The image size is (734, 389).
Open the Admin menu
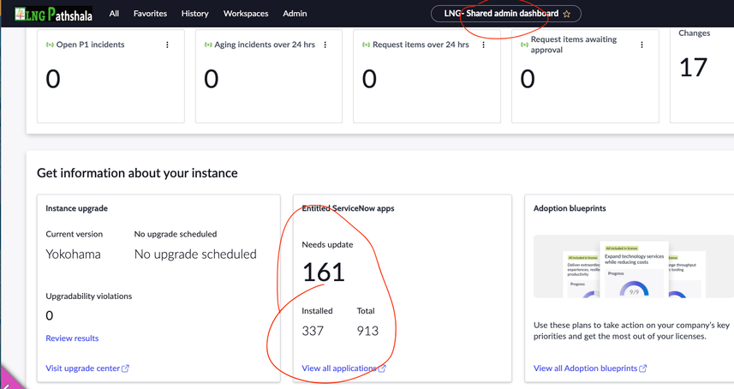[295, 14]
